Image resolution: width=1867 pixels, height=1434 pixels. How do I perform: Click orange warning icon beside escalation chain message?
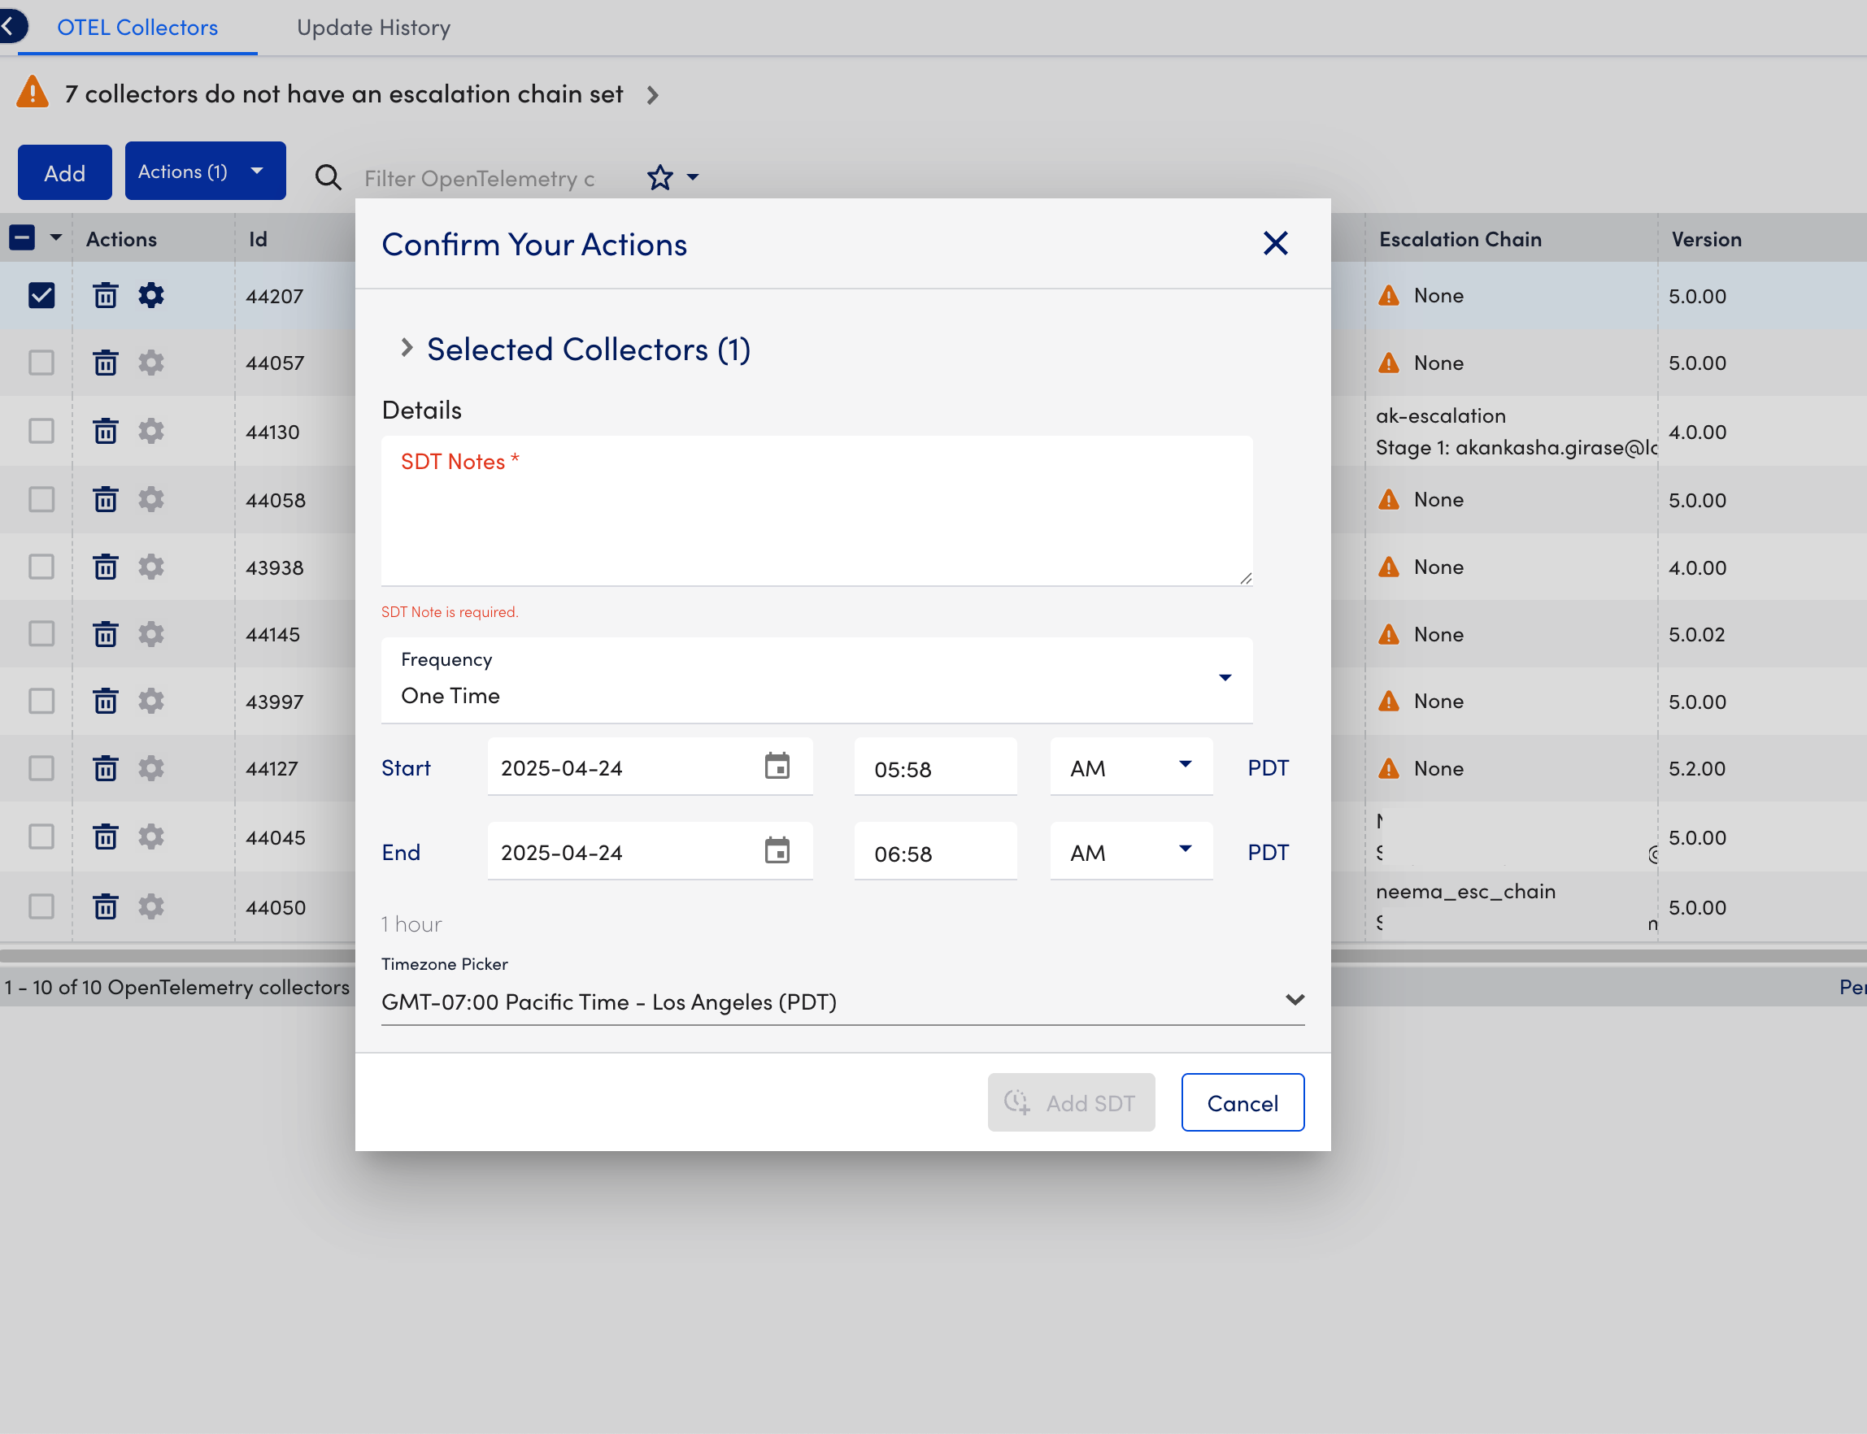coord(33,92)
